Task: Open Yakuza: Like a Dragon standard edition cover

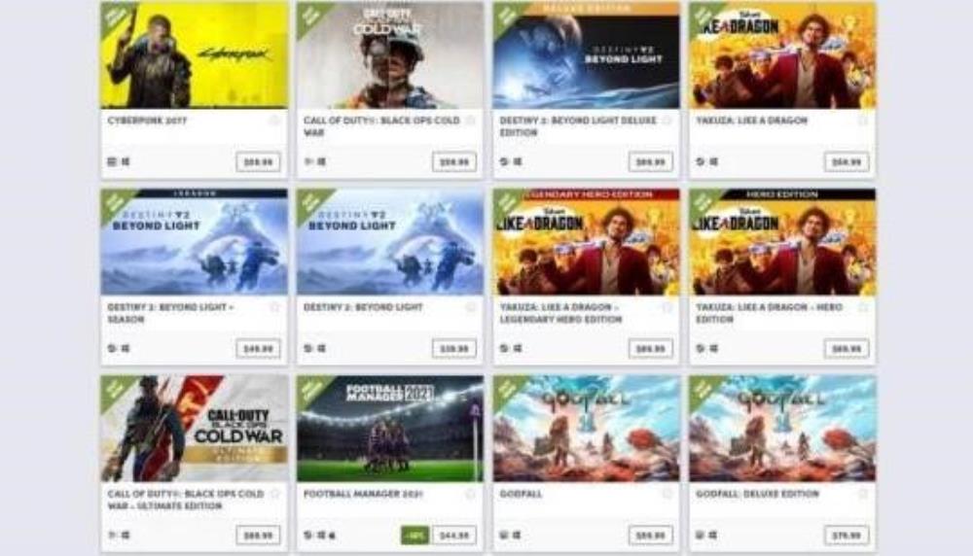Action: (782, 55)
